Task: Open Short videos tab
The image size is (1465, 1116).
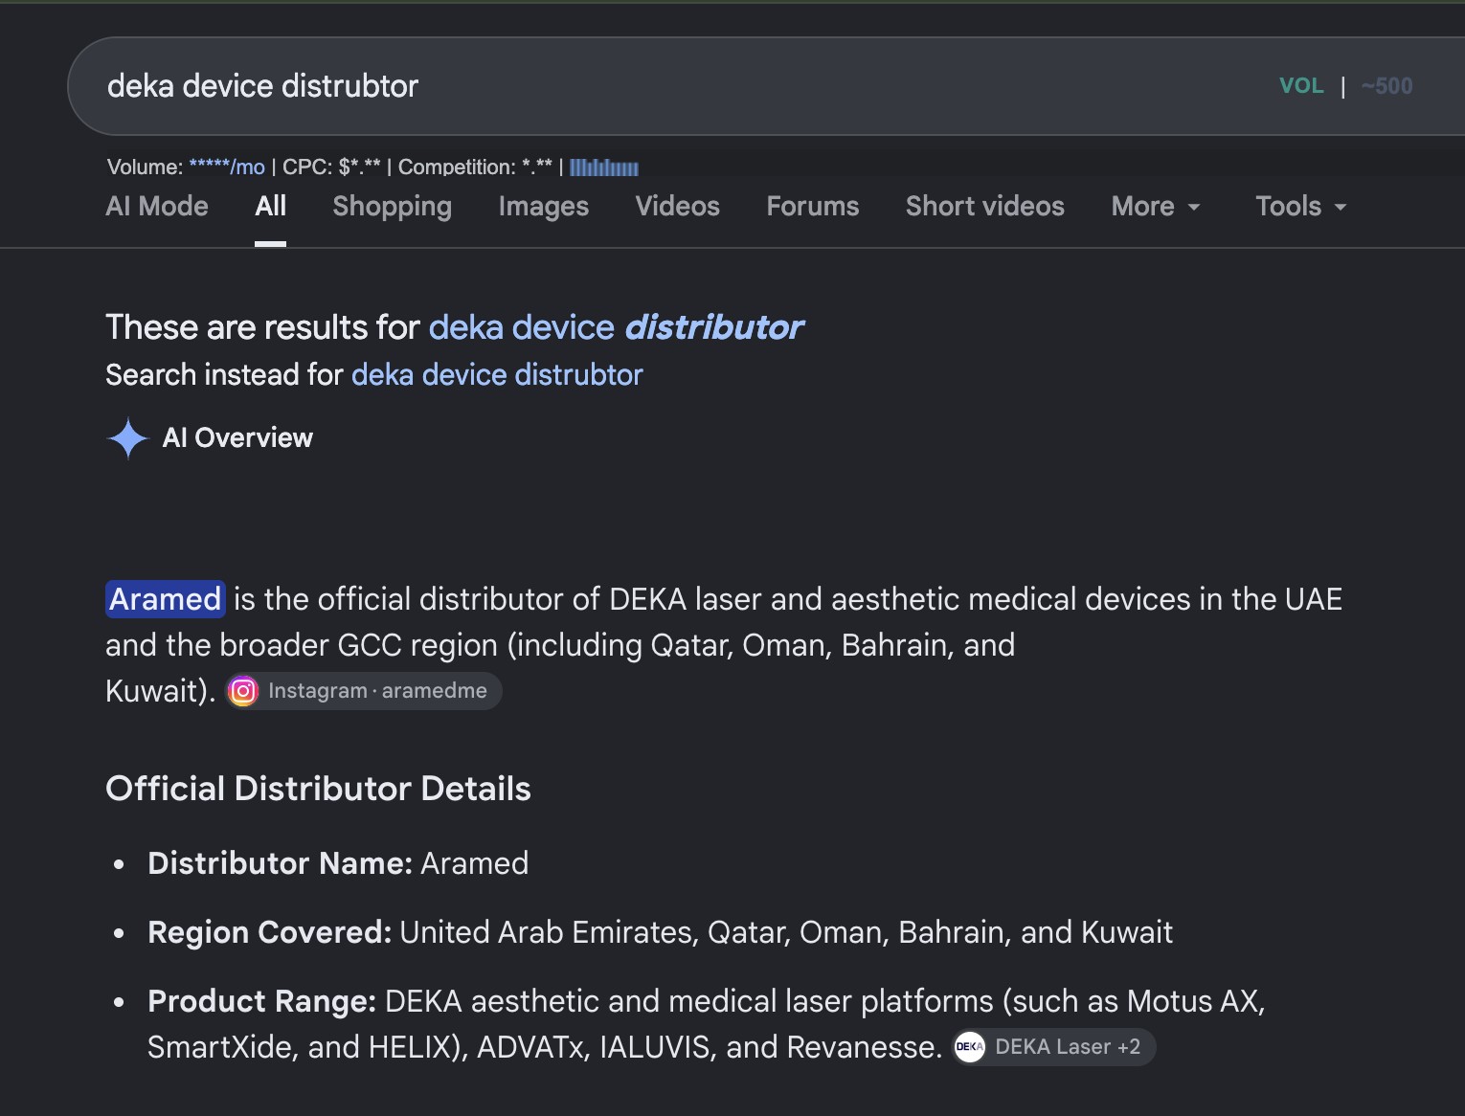Action: point(984,207)
